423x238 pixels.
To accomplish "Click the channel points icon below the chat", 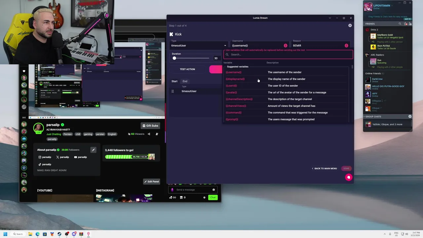I will (x=171, y=197).
